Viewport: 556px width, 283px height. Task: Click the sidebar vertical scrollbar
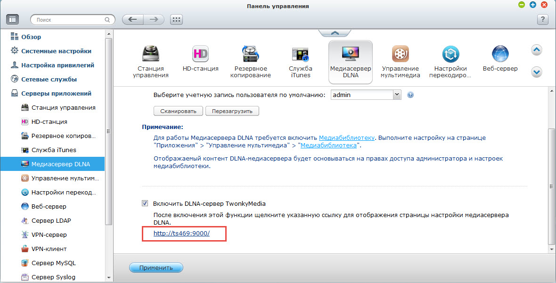108,131
